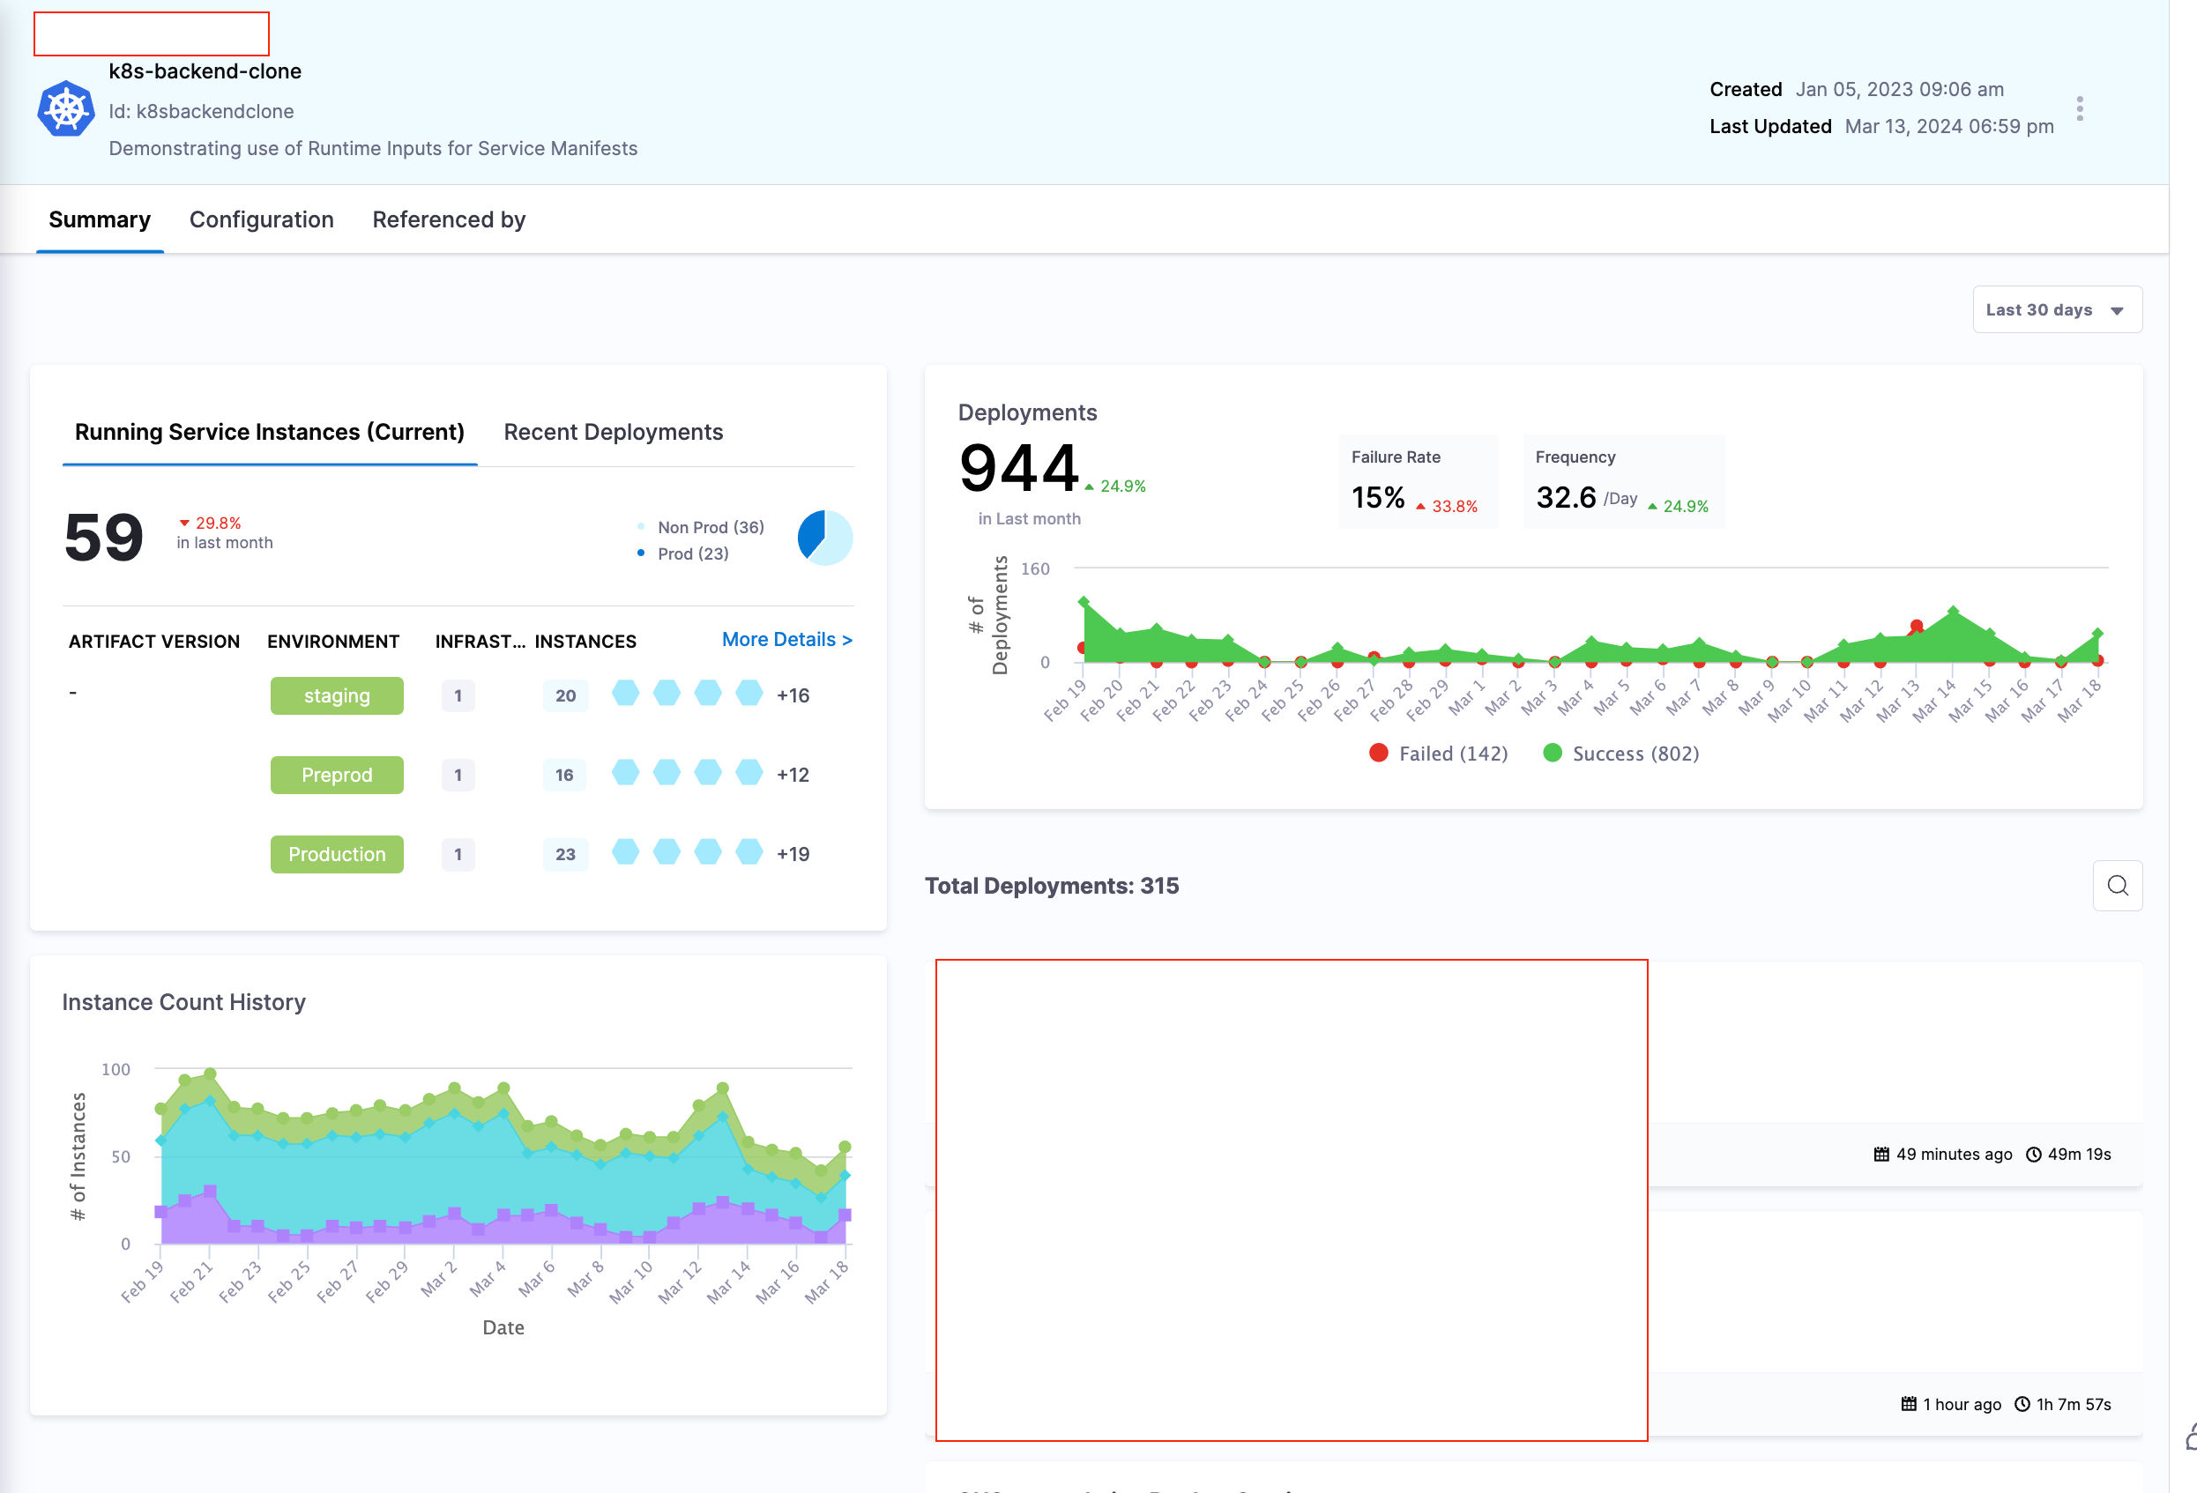The height and width of the screenshot is (1493, 2197).
Task: Click the Production environment tag
Action: (x=337, y=854)
